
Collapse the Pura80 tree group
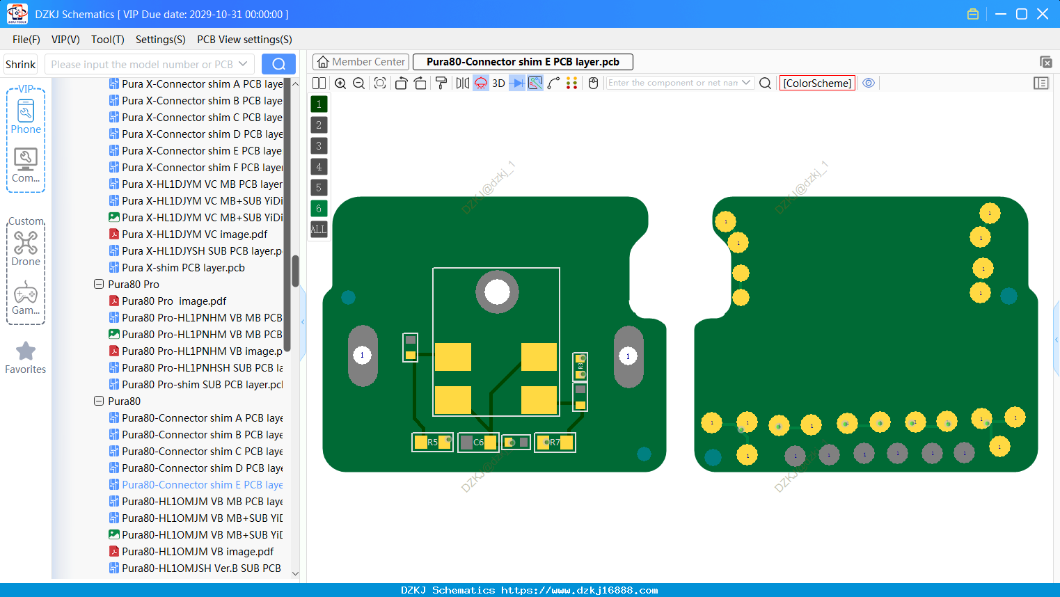[99, 401]
